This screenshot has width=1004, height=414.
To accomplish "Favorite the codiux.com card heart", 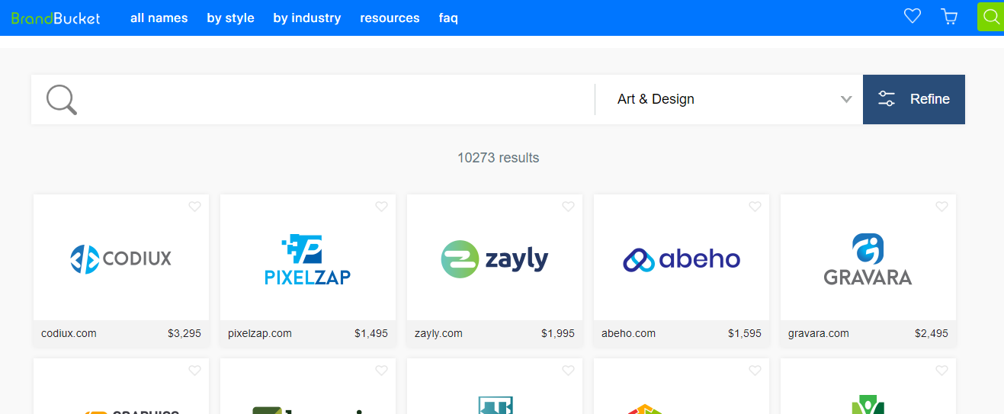I will (194, 207).
